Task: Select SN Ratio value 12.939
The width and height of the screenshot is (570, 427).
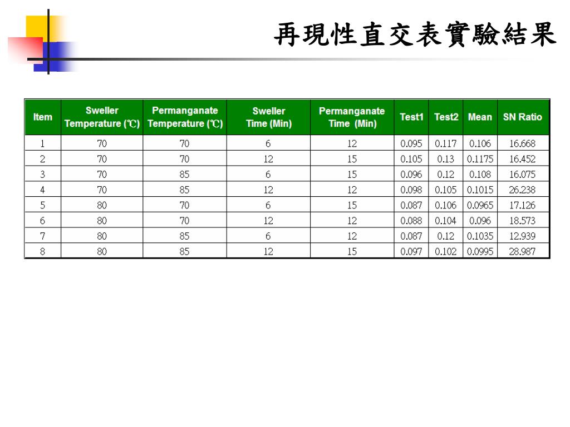Action: tap(522, 236)
